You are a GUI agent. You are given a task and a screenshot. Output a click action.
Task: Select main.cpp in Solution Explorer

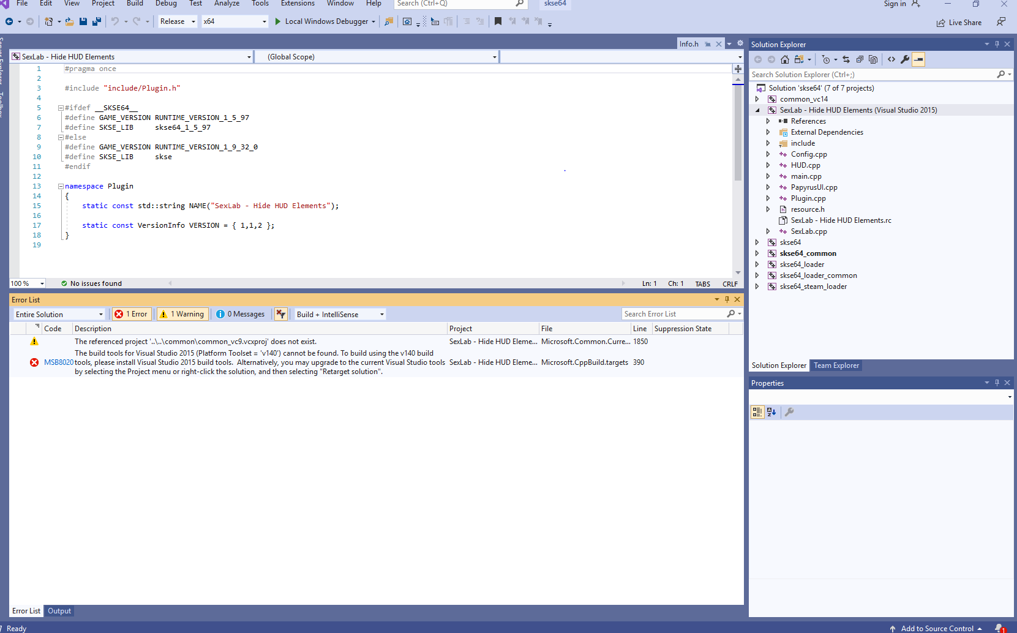(806, 176)
